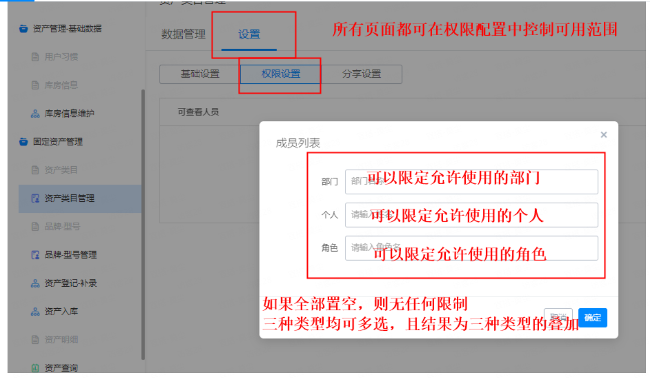Collapse the 固定资产管理 group
This screenshot has height=378, width=650.
[x=58, y=142]
